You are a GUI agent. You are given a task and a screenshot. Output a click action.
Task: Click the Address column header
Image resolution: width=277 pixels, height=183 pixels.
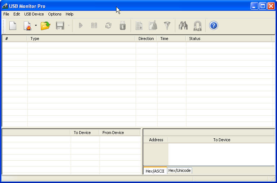point(156,140)
